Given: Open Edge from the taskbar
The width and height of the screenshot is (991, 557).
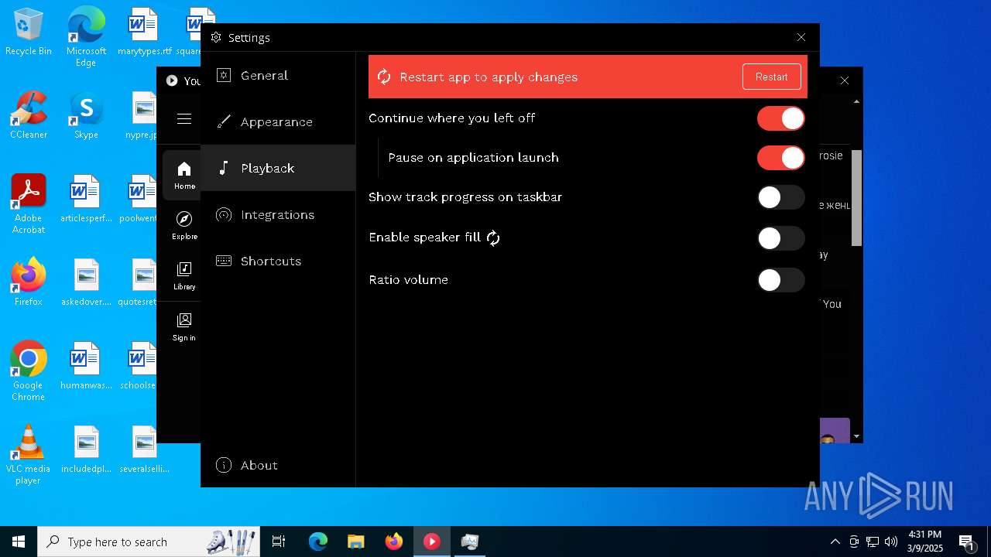Looking at the screenshot, I should (x=318, y=542).
